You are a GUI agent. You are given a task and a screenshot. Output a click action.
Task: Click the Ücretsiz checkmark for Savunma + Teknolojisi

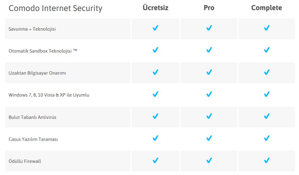point(155,28)
